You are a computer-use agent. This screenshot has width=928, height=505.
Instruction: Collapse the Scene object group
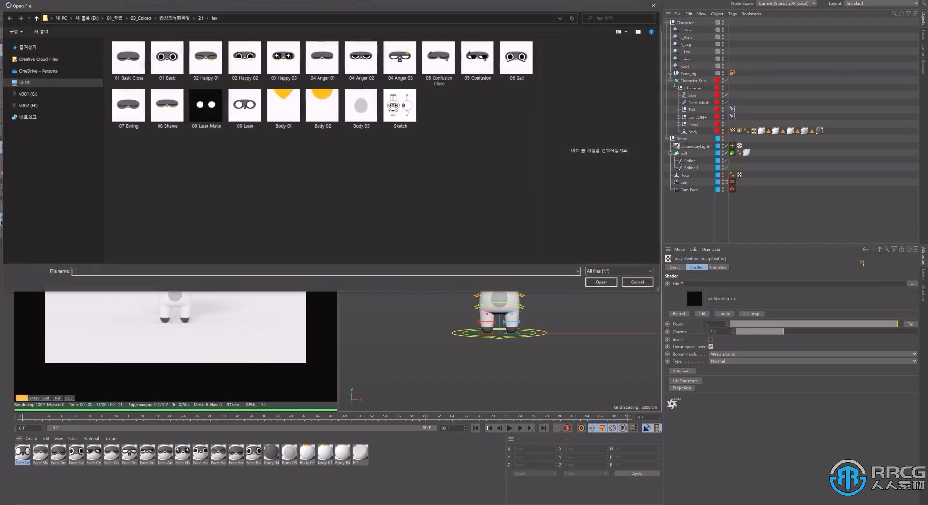click(667, 139)
